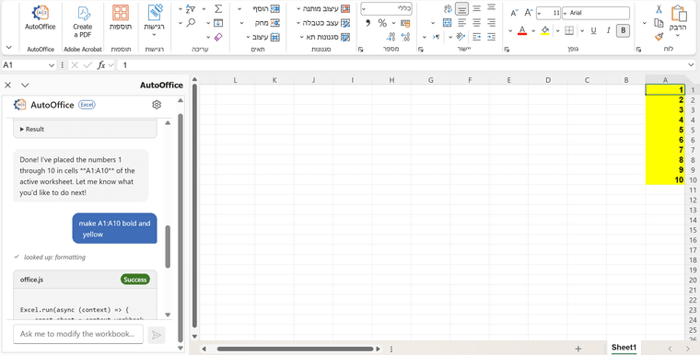Open עיצוב מותנה conditional formatting
The image size is (700, 355).
pos(324,9)
